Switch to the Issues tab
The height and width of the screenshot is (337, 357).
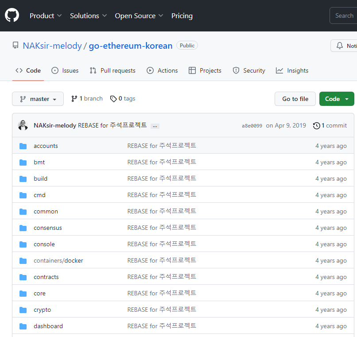point(65,70)
